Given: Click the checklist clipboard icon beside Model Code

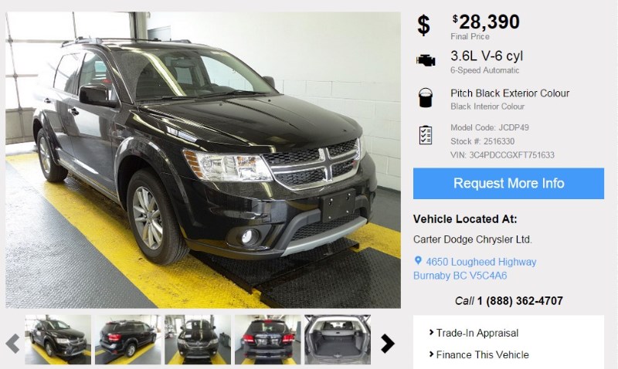Looking at the screenshot, I should pos(426,135).
